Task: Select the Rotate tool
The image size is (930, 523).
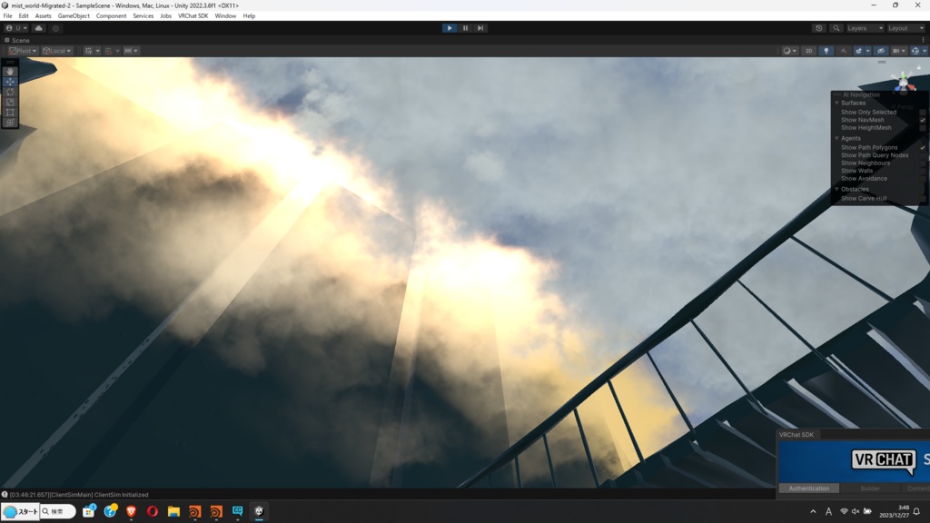Action: [x=10, y=92]
